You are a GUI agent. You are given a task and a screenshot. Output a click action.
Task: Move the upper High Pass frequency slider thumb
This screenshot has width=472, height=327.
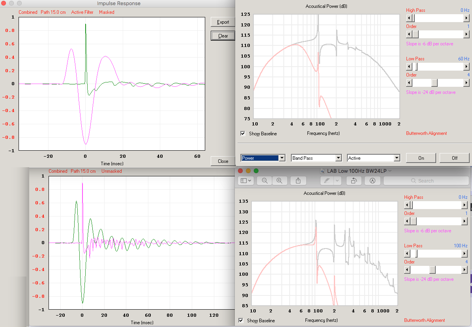click(x=413, y=18)
